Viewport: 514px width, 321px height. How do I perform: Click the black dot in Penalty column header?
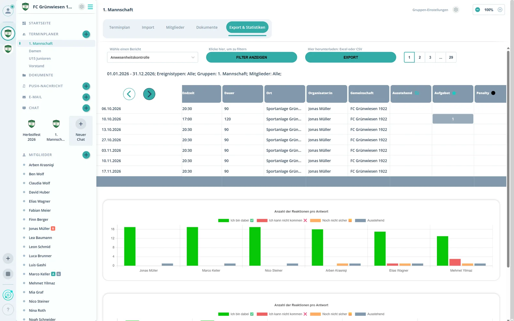click(493, 93)
